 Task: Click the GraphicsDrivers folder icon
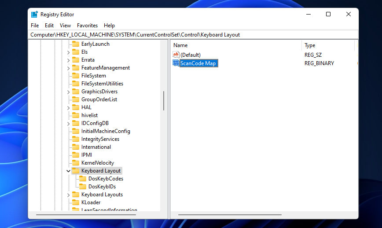76,92
